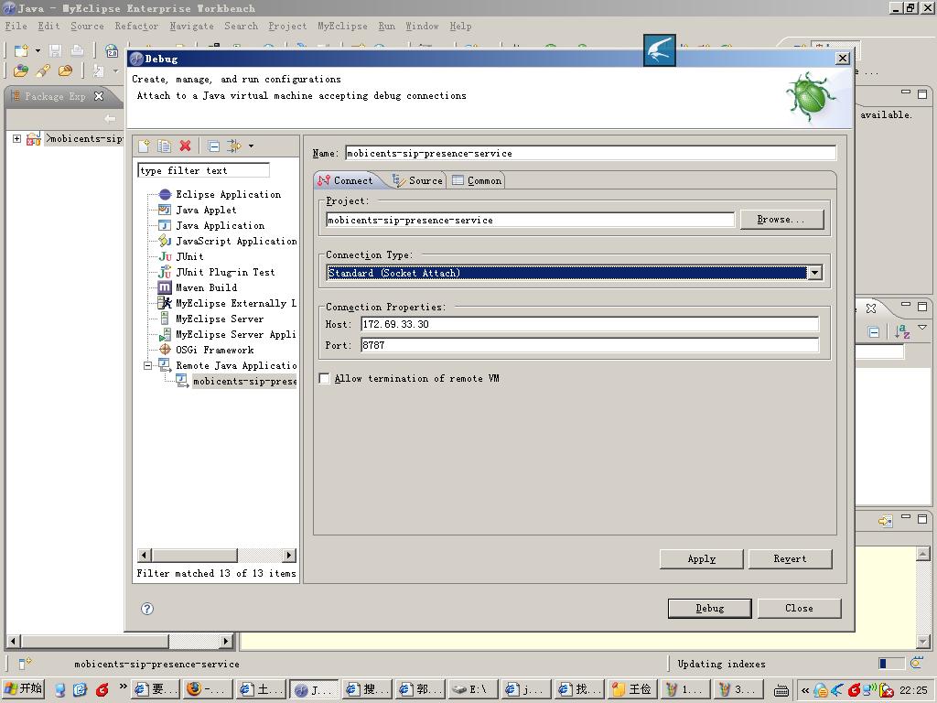937x703 pixels.
Task: Click the New wizard toolbar icon
Action: pos(21,51)
